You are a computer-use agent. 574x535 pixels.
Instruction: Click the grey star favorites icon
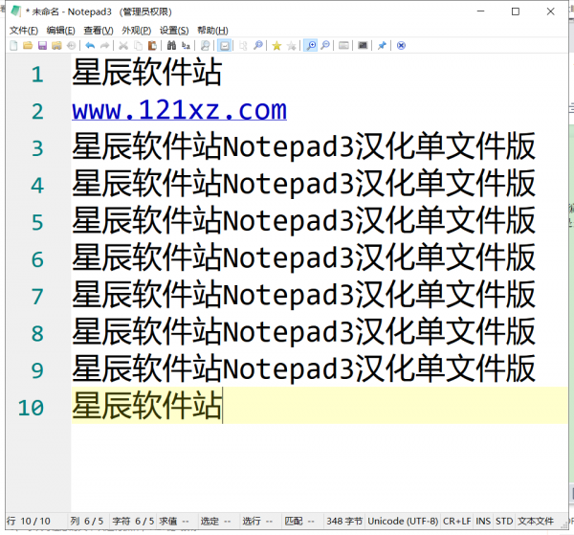(292, 45)
